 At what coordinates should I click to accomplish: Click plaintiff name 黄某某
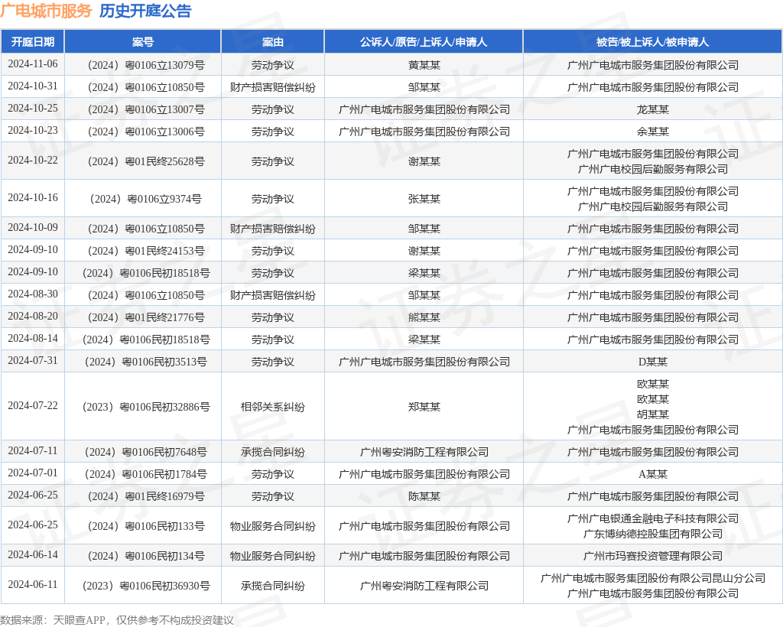pyautogui.click(x=424, y=65)
